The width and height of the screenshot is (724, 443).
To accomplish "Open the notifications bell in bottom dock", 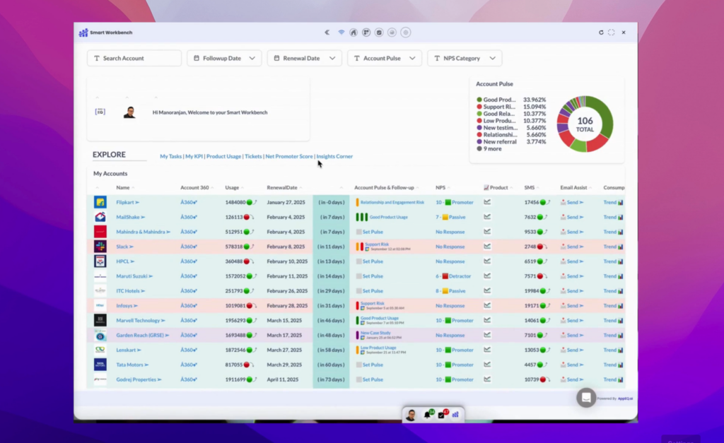I will click(428, 415).
